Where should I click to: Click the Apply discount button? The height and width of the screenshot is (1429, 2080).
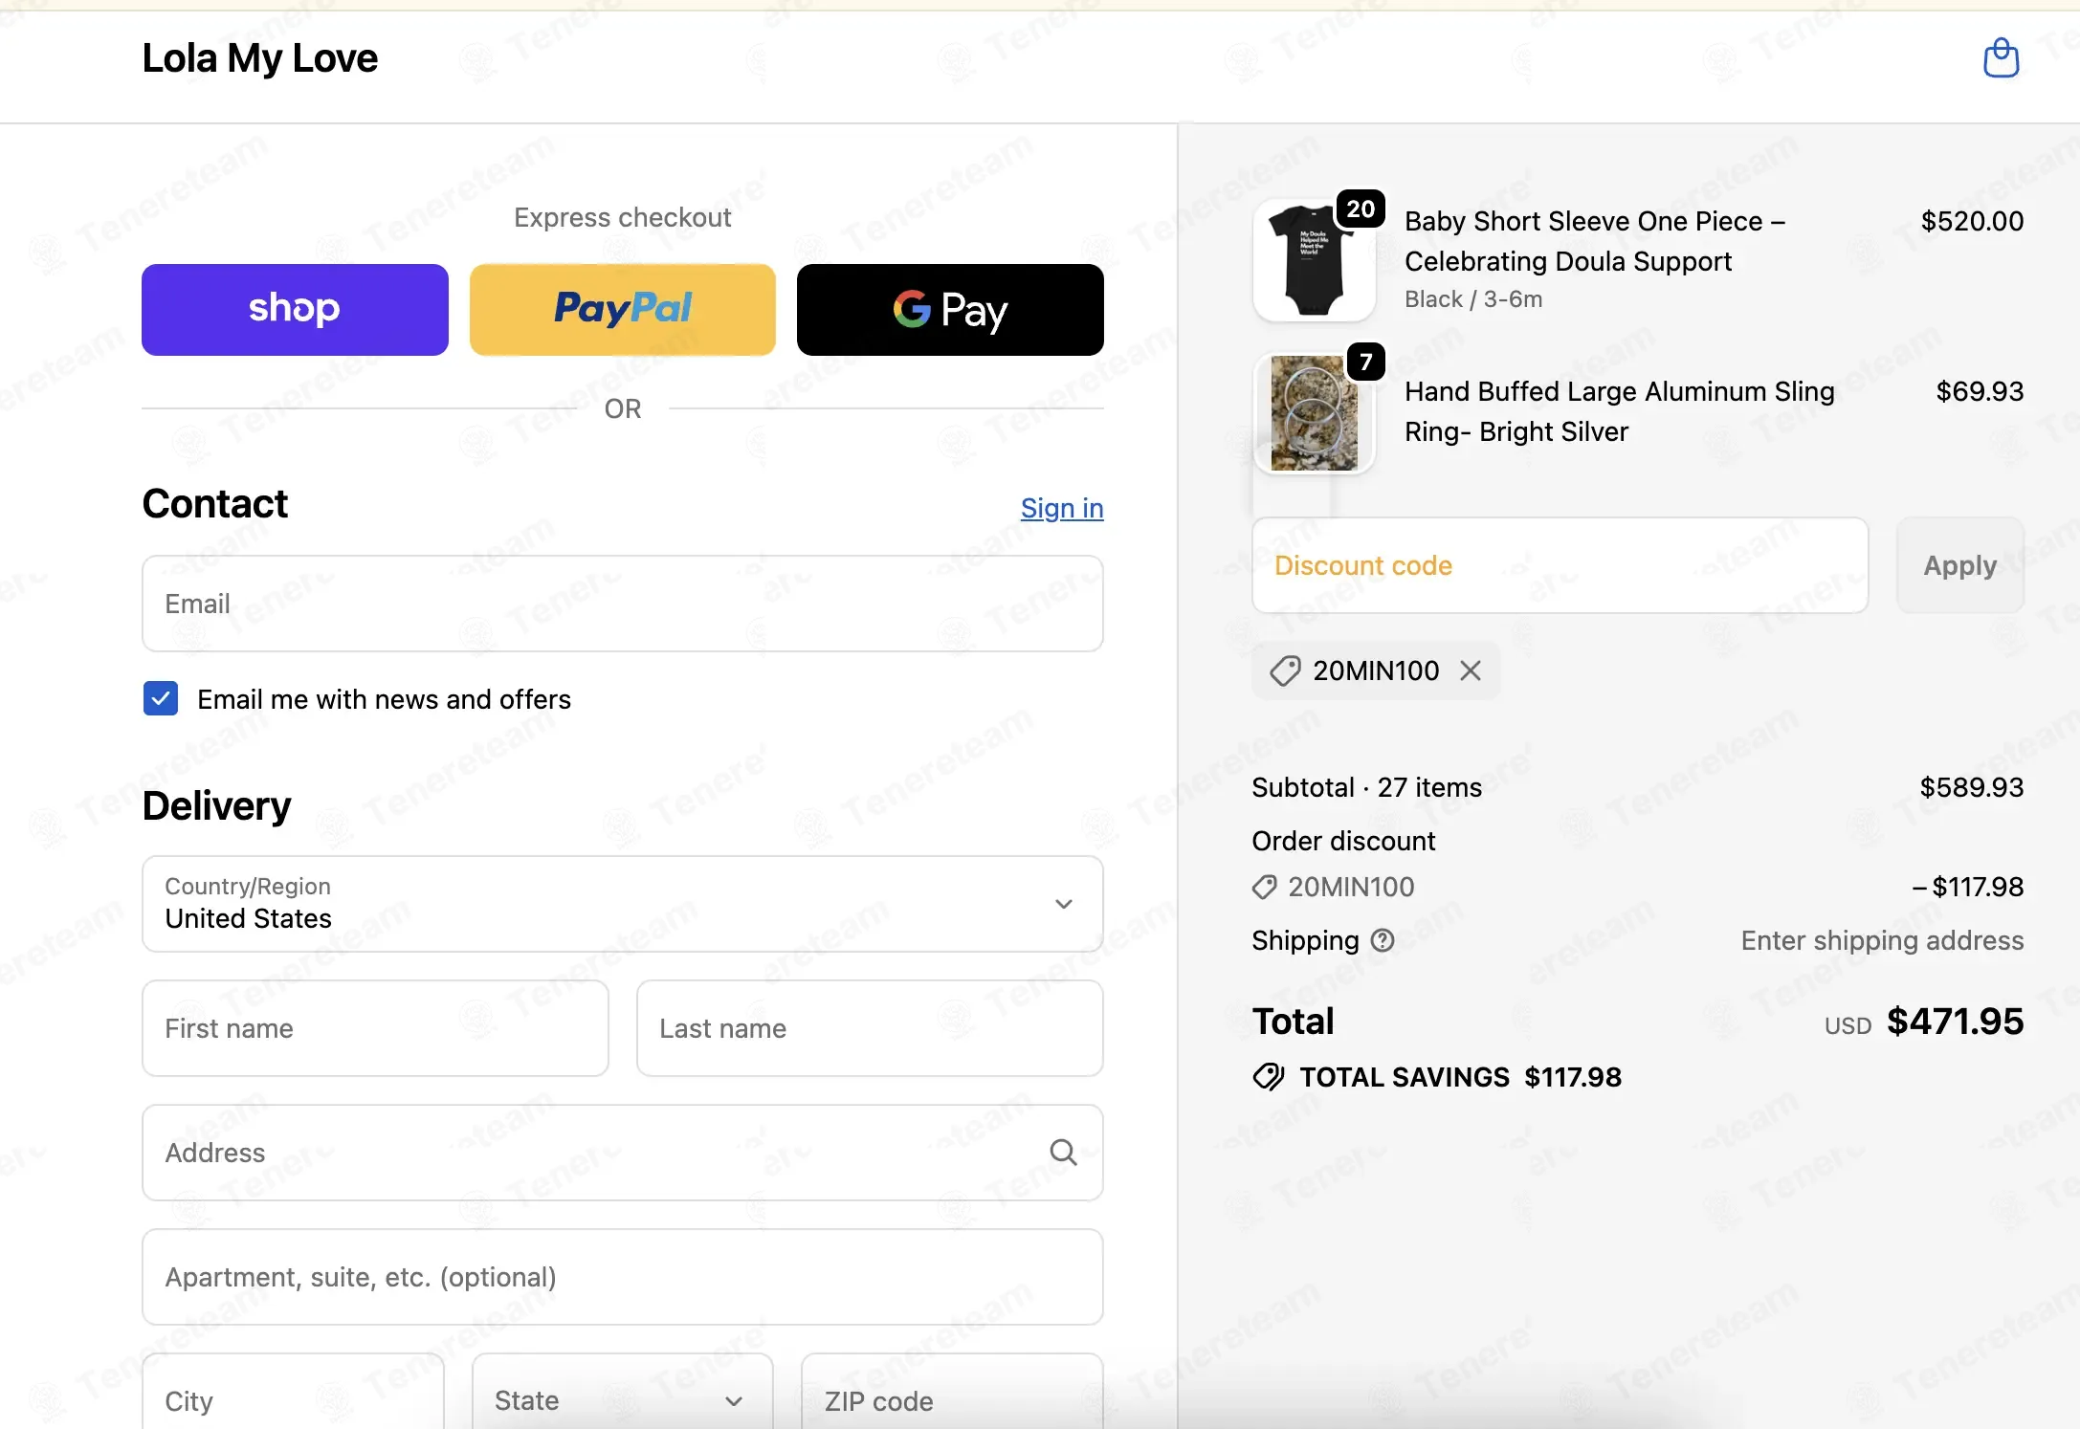point(1960,565)
